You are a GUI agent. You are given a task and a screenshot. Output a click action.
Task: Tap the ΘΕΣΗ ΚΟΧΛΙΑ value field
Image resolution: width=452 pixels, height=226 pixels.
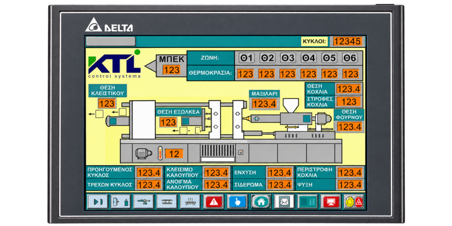(x=349, y=89)
